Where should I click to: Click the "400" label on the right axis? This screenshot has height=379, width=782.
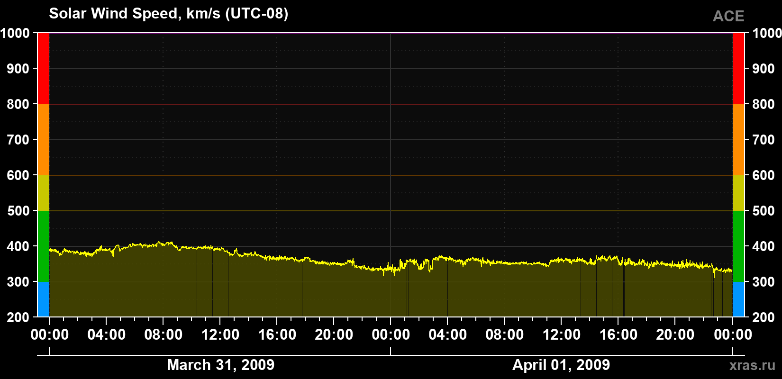coord(764,246)
